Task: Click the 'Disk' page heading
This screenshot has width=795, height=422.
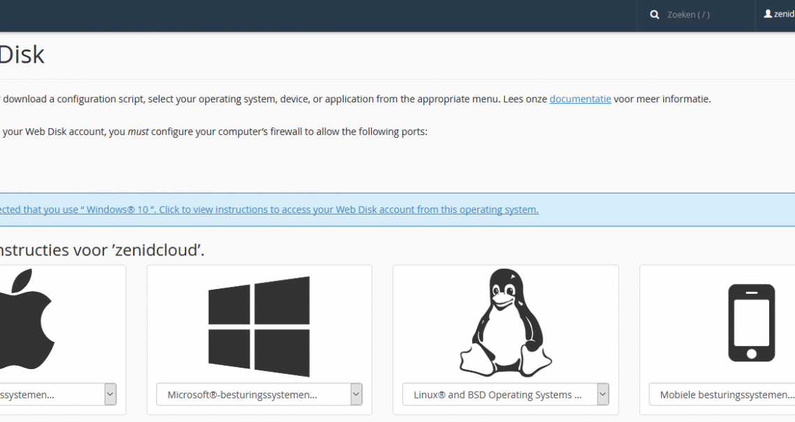Action: coord(22,54)
